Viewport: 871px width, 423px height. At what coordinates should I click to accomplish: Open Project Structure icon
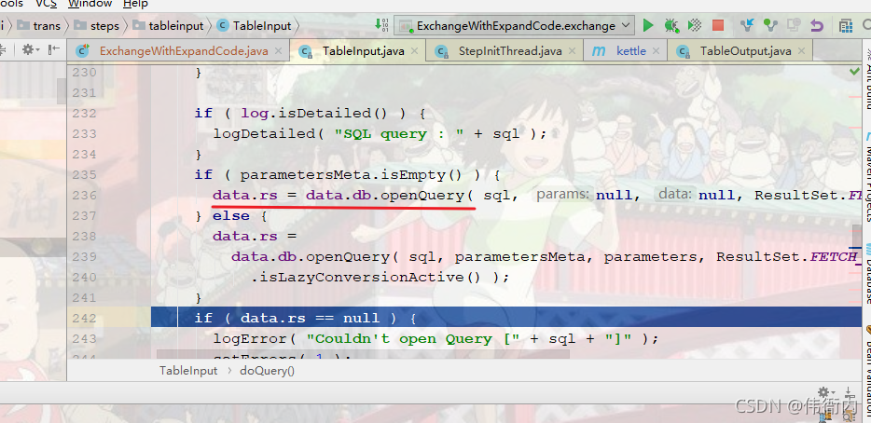846,25
